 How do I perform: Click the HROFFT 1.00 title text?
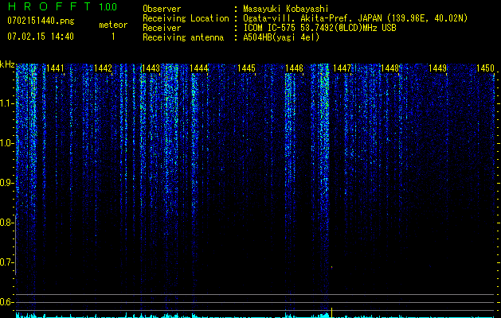(x=62, y=6)
